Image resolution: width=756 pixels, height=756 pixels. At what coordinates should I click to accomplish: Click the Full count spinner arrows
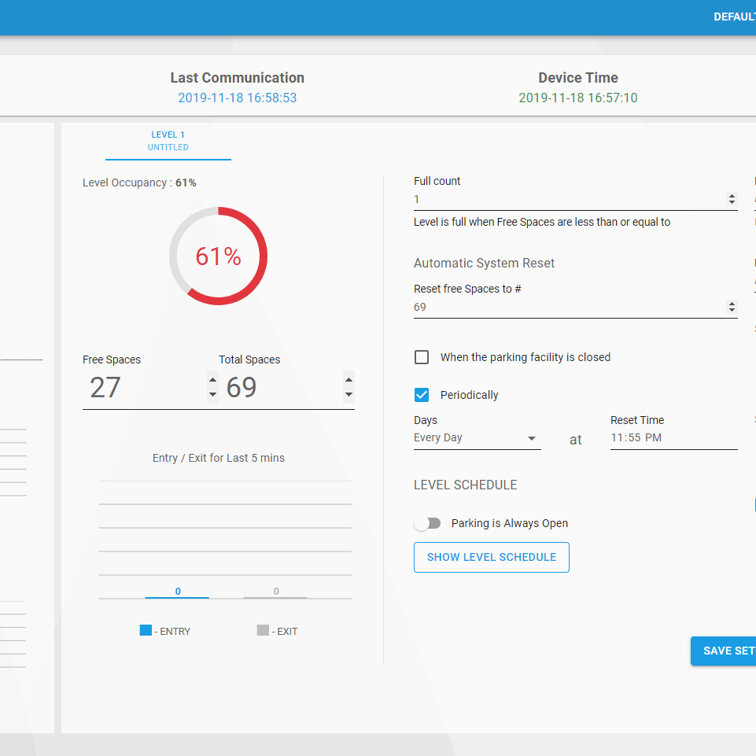coord(732,200)
